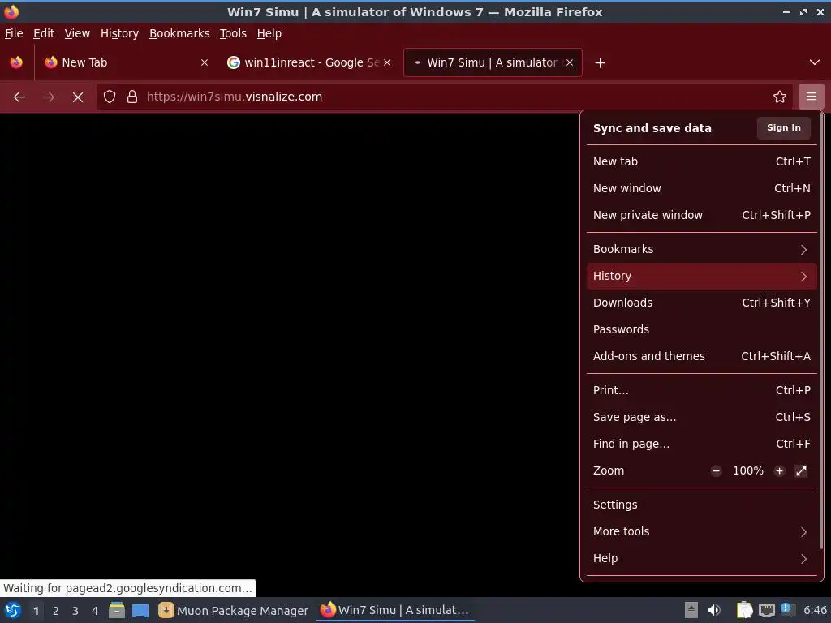Click the panel menu scrollbar
Image resolution: width=831 pixels, height=623 pixels.
(821, 331)
